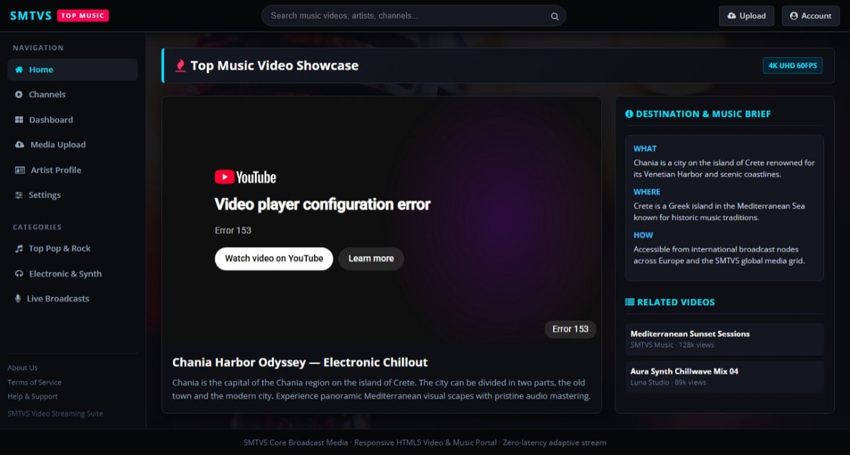Click the Live Broadcasts microphone icon
Viewport: 850px width, 455px height.
coord(18,299)
